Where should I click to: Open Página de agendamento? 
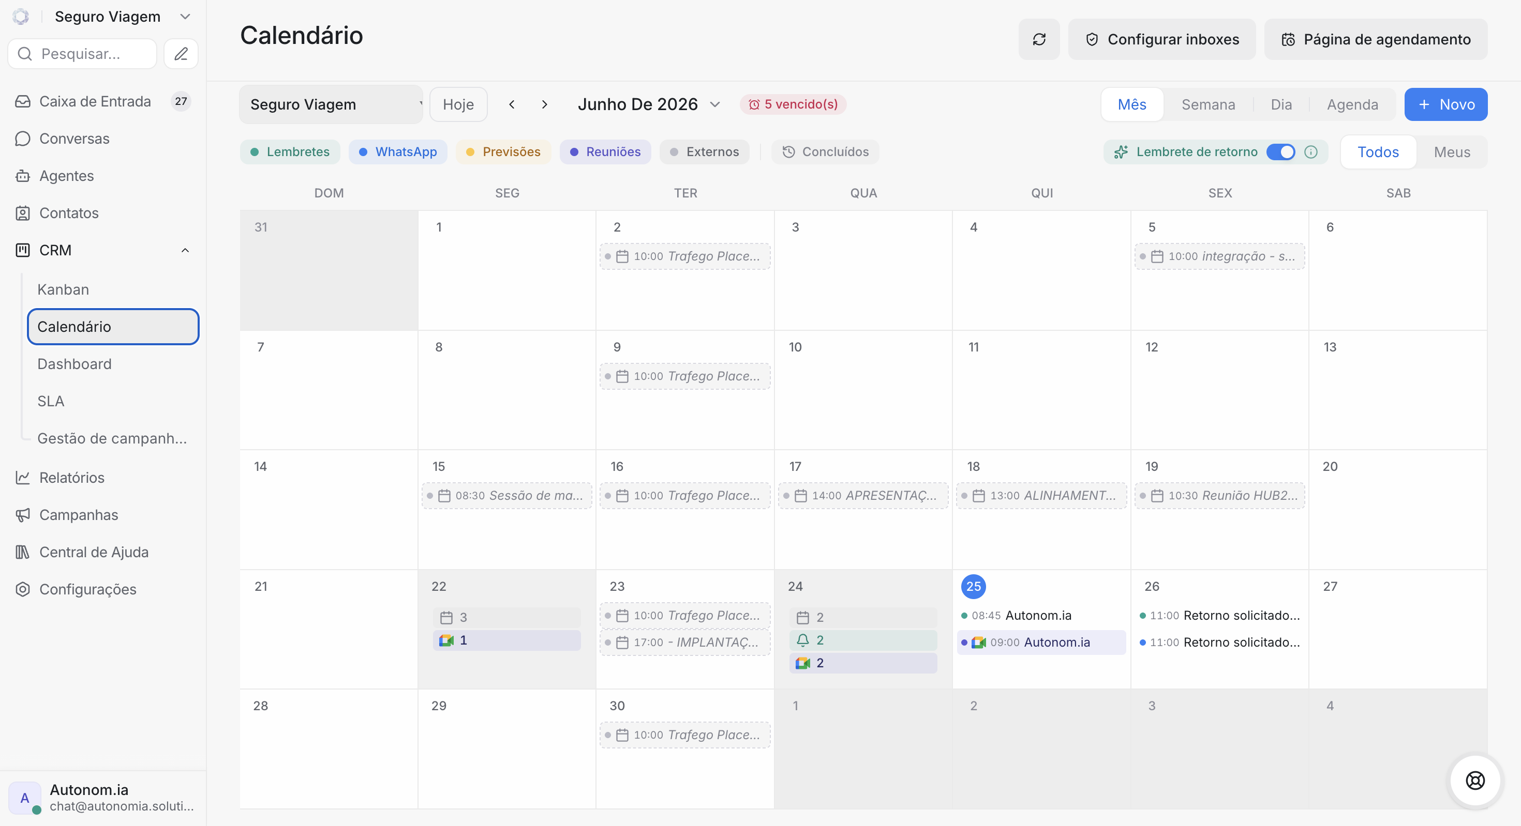pyautogui.click(x=1375, y=39)
